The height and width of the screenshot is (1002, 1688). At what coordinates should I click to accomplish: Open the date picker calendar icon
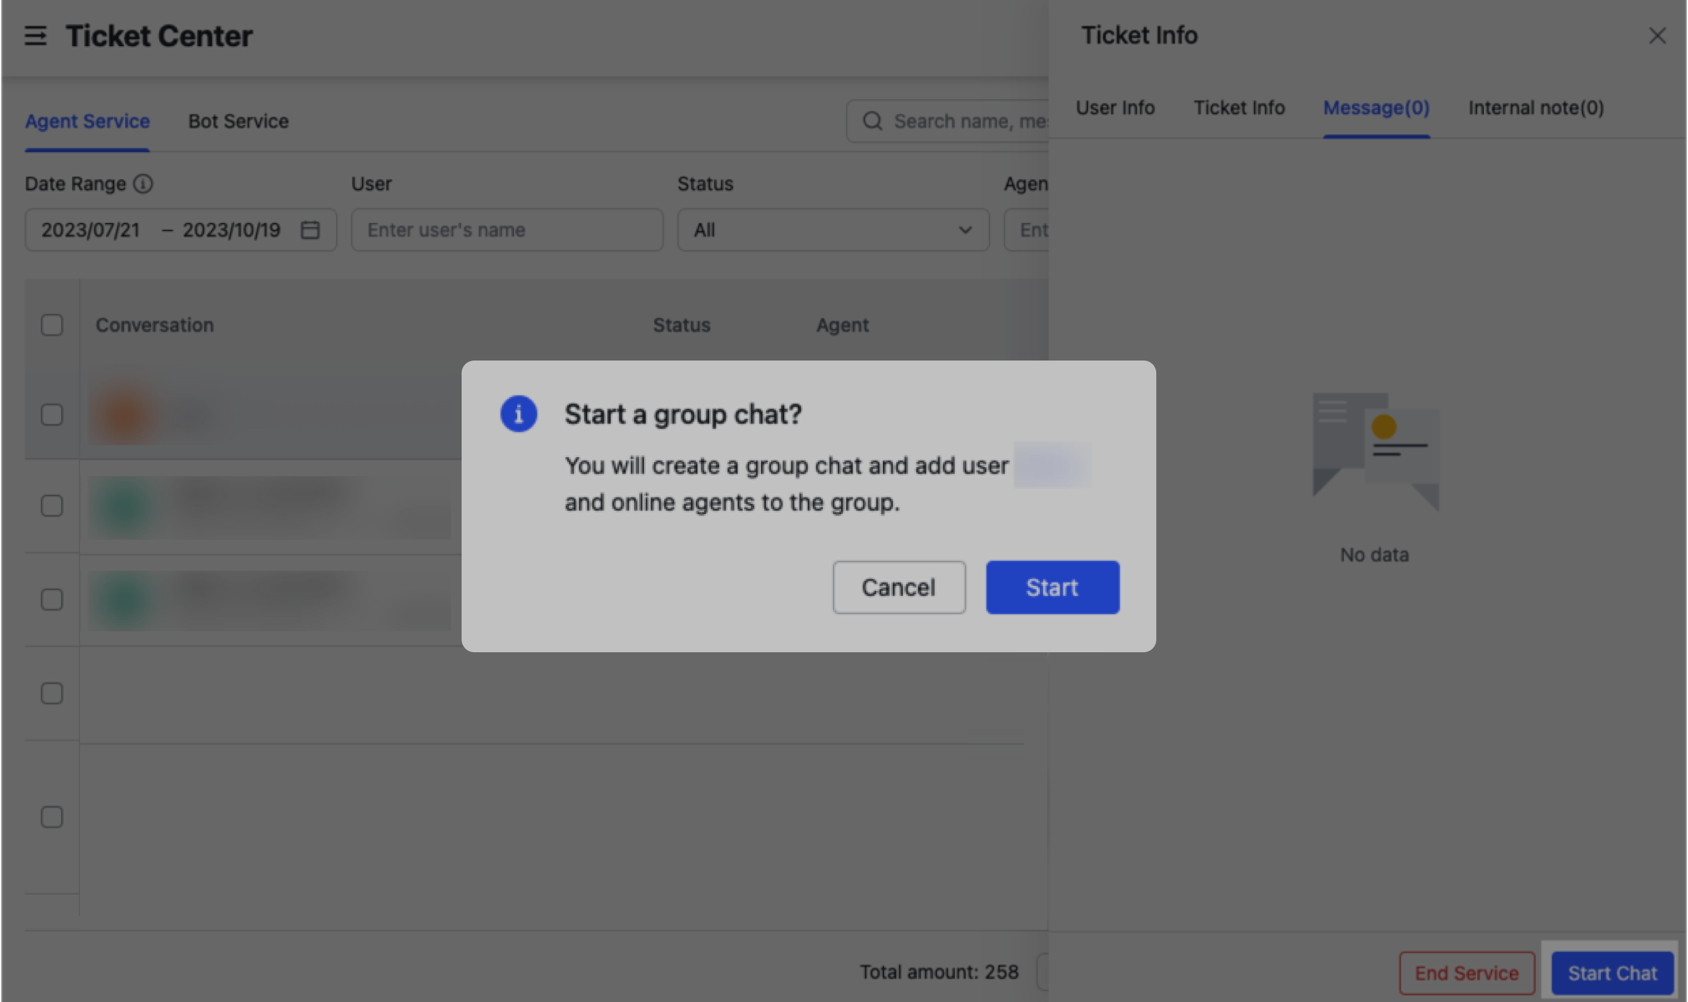[310, 230]
